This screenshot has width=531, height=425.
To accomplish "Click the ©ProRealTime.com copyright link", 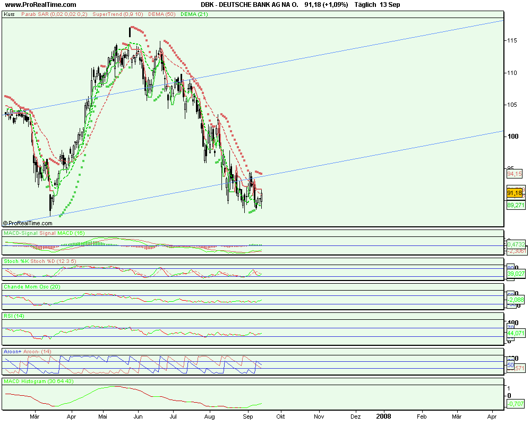I will pos(27,223).
